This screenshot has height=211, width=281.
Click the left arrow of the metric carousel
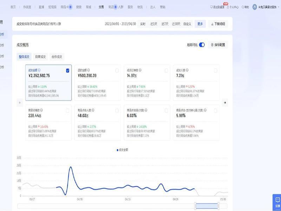[20, 103]
